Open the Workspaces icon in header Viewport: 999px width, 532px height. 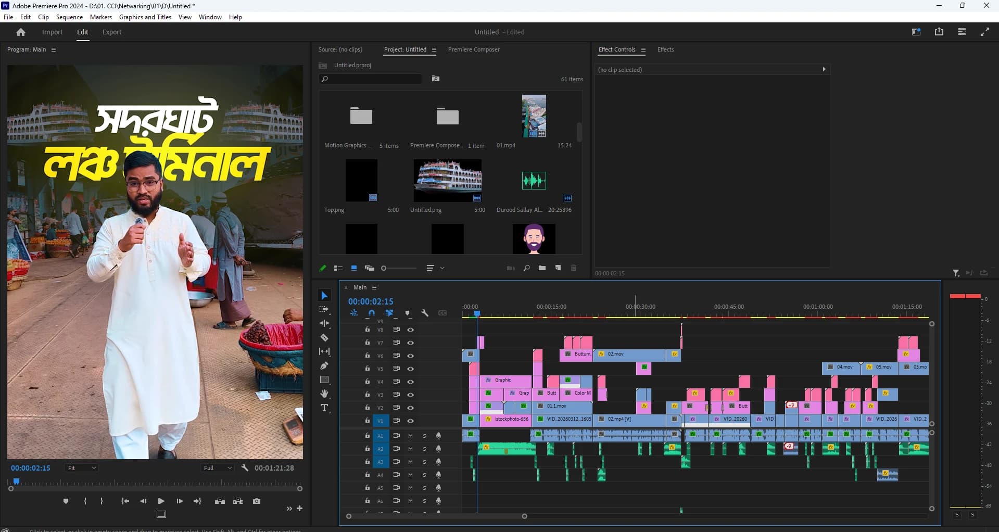pyautogui.click(x=916, y=32)
